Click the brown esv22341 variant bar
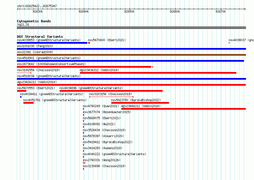The width and height of the screenshot is (254, 180). [131, 55]
